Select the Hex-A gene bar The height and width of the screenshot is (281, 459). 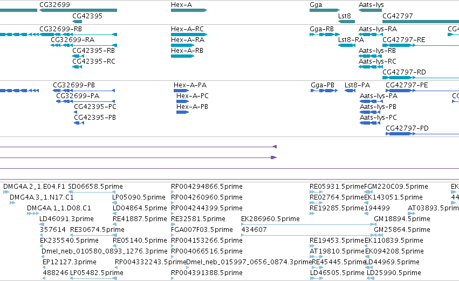pos(189,10)
